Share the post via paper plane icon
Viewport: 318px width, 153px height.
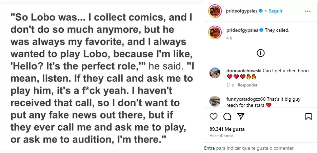240,117
